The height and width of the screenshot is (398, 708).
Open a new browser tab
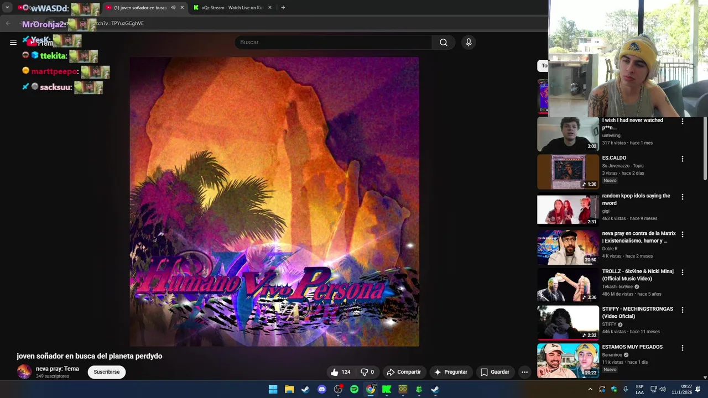(x=283, y=8)
